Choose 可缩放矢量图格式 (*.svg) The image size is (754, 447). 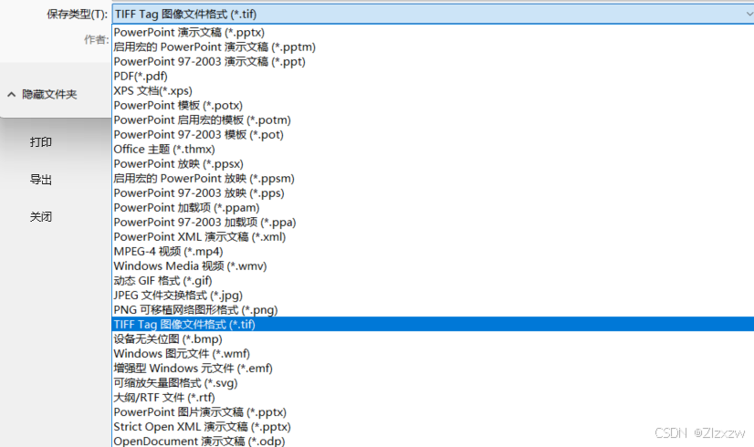click(x=433, y=383)
